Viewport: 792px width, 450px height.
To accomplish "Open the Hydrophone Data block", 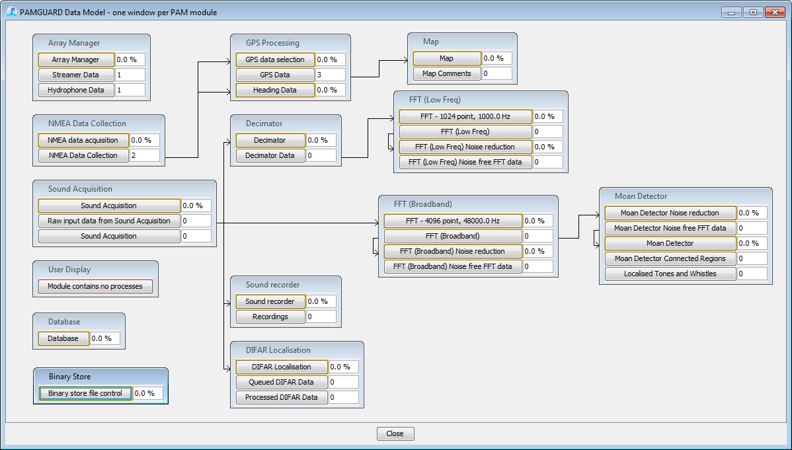I will tap(76, 90).
